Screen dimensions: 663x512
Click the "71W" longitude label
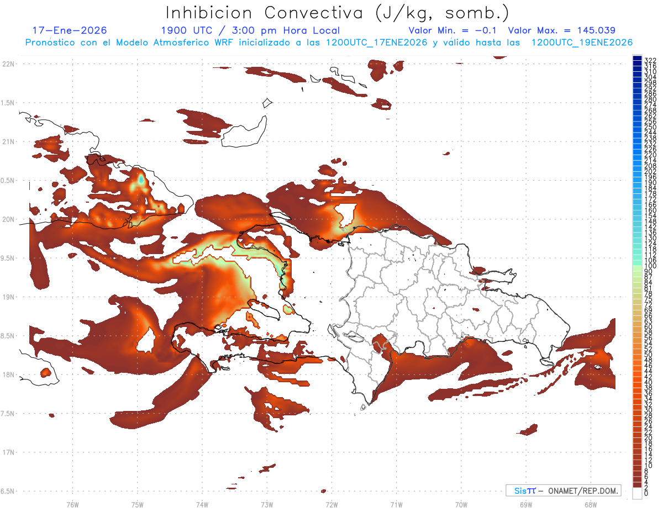tap(396, 504)
